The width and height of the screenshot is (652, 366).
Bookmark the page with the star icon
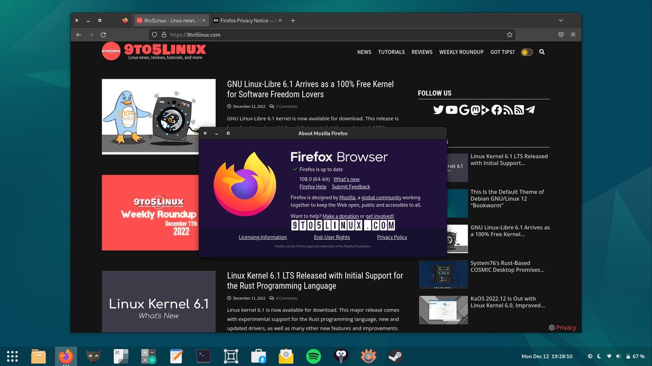[x=510, y=34]
